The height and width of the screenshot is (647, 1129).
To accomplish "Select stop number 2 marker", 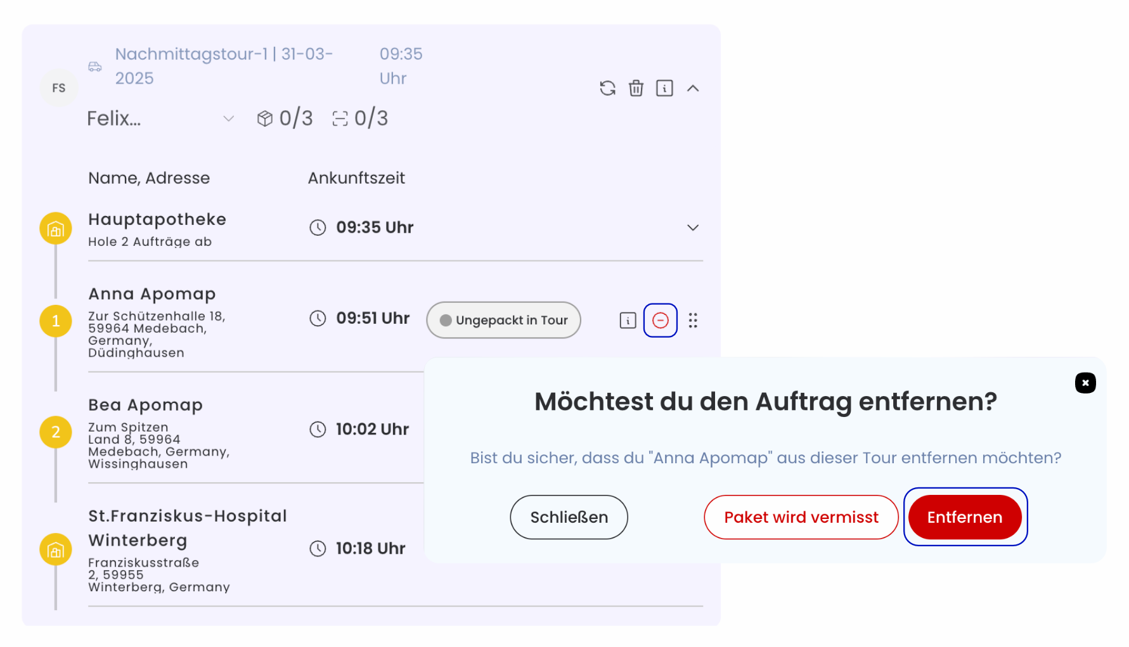I will (56, 432).
